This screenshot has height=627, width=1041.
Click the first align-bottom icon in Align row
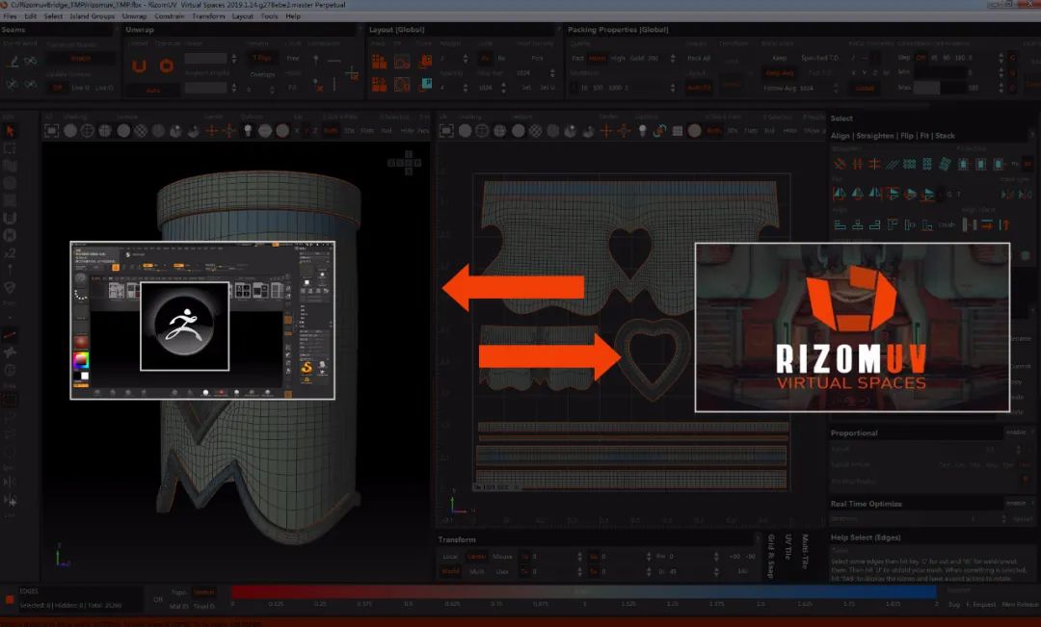tap(840, 225)
